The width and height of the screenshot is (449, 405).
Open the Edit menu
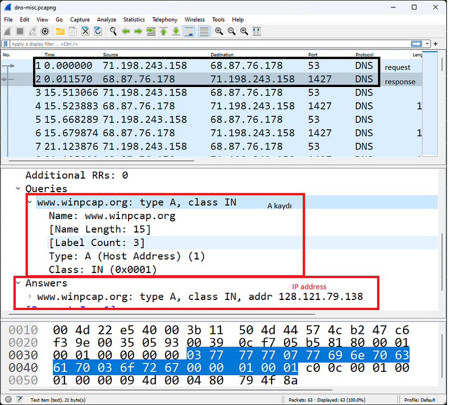[24, 20]
